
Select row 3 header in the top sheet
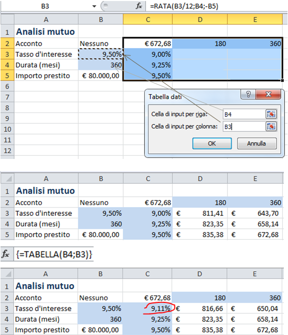(x=7, y=54)
